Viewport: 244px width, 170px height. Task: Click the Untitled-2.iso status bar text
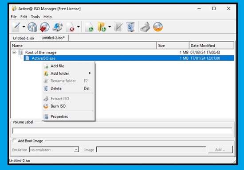click(x=20, y=161)
